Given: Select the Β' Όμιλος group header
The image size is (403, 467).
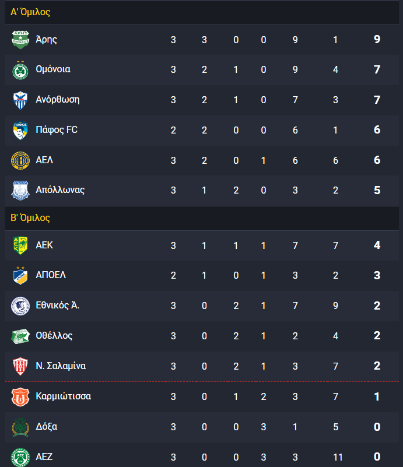Looking at the screenshot, I should coord(202,218).
